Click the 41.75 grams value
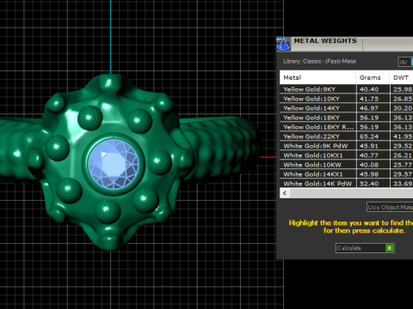 pos(369,99)
